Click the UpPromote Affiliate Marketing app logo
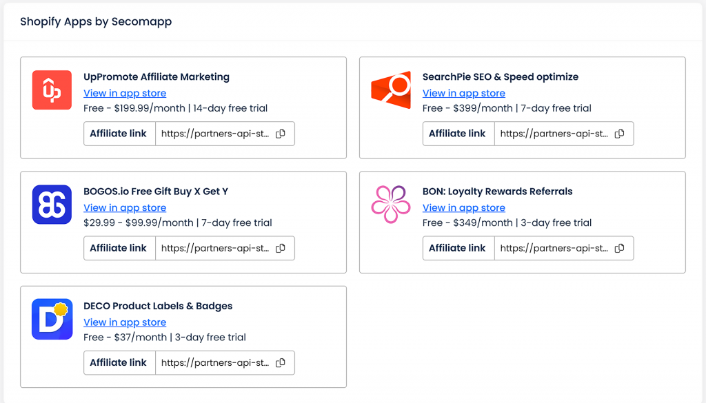The image size is (706, 403). [x=52, y=90]
